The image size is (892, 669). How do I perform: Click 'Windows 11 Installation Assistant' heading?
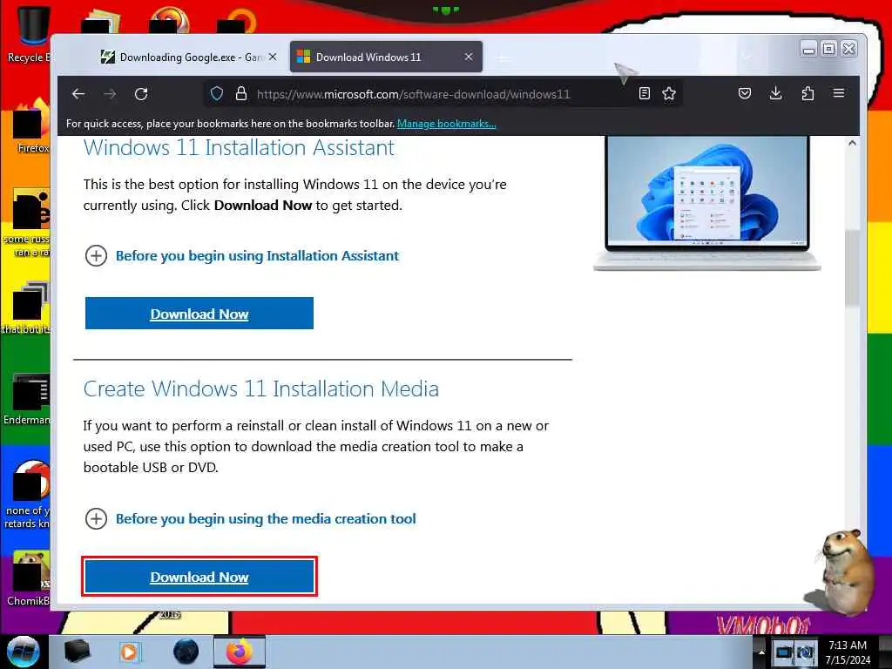pyautogui.click(x=239, y=148)
